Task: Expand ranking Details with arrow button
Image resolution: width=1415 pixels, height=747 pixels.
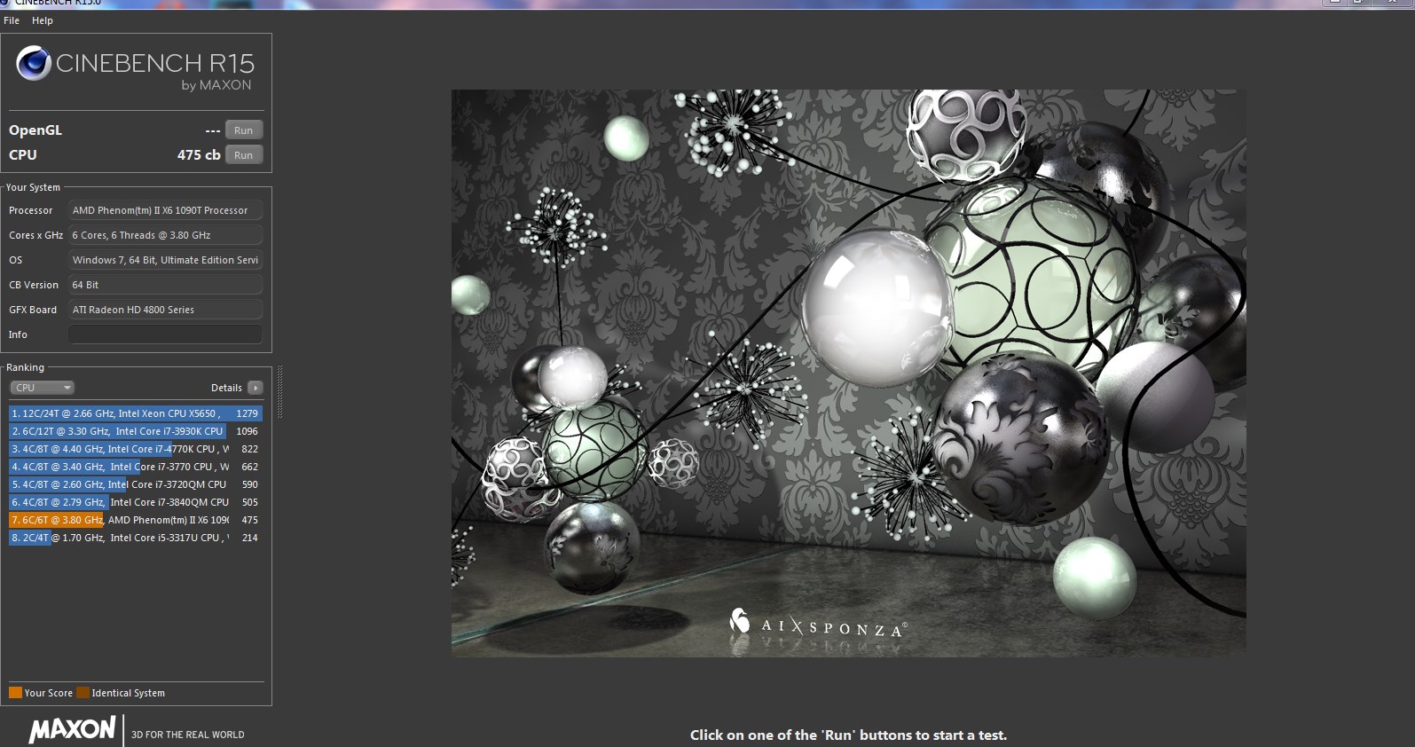Action: pos(255,388)
